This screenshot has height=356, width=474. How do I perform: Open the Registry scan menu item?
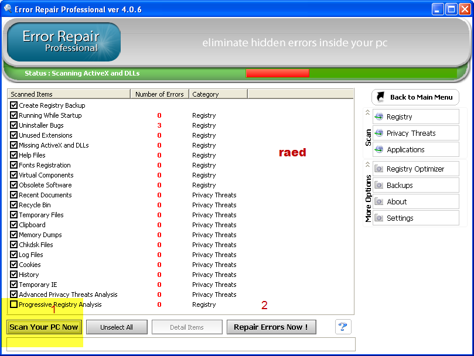click(415, 117)
